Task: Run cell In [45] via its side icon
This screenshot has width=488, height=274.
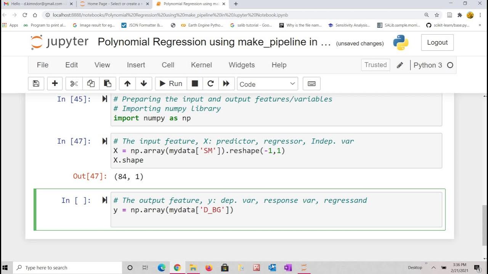Action: [104, 99]
